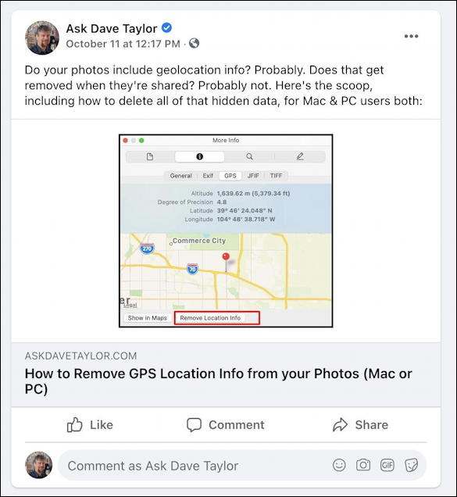This screenshot has width=457, height=497.
Task: Click the ASKDAVETAYLOR.COM domain link
Action: pyautogui.click(x=80, y=356)
